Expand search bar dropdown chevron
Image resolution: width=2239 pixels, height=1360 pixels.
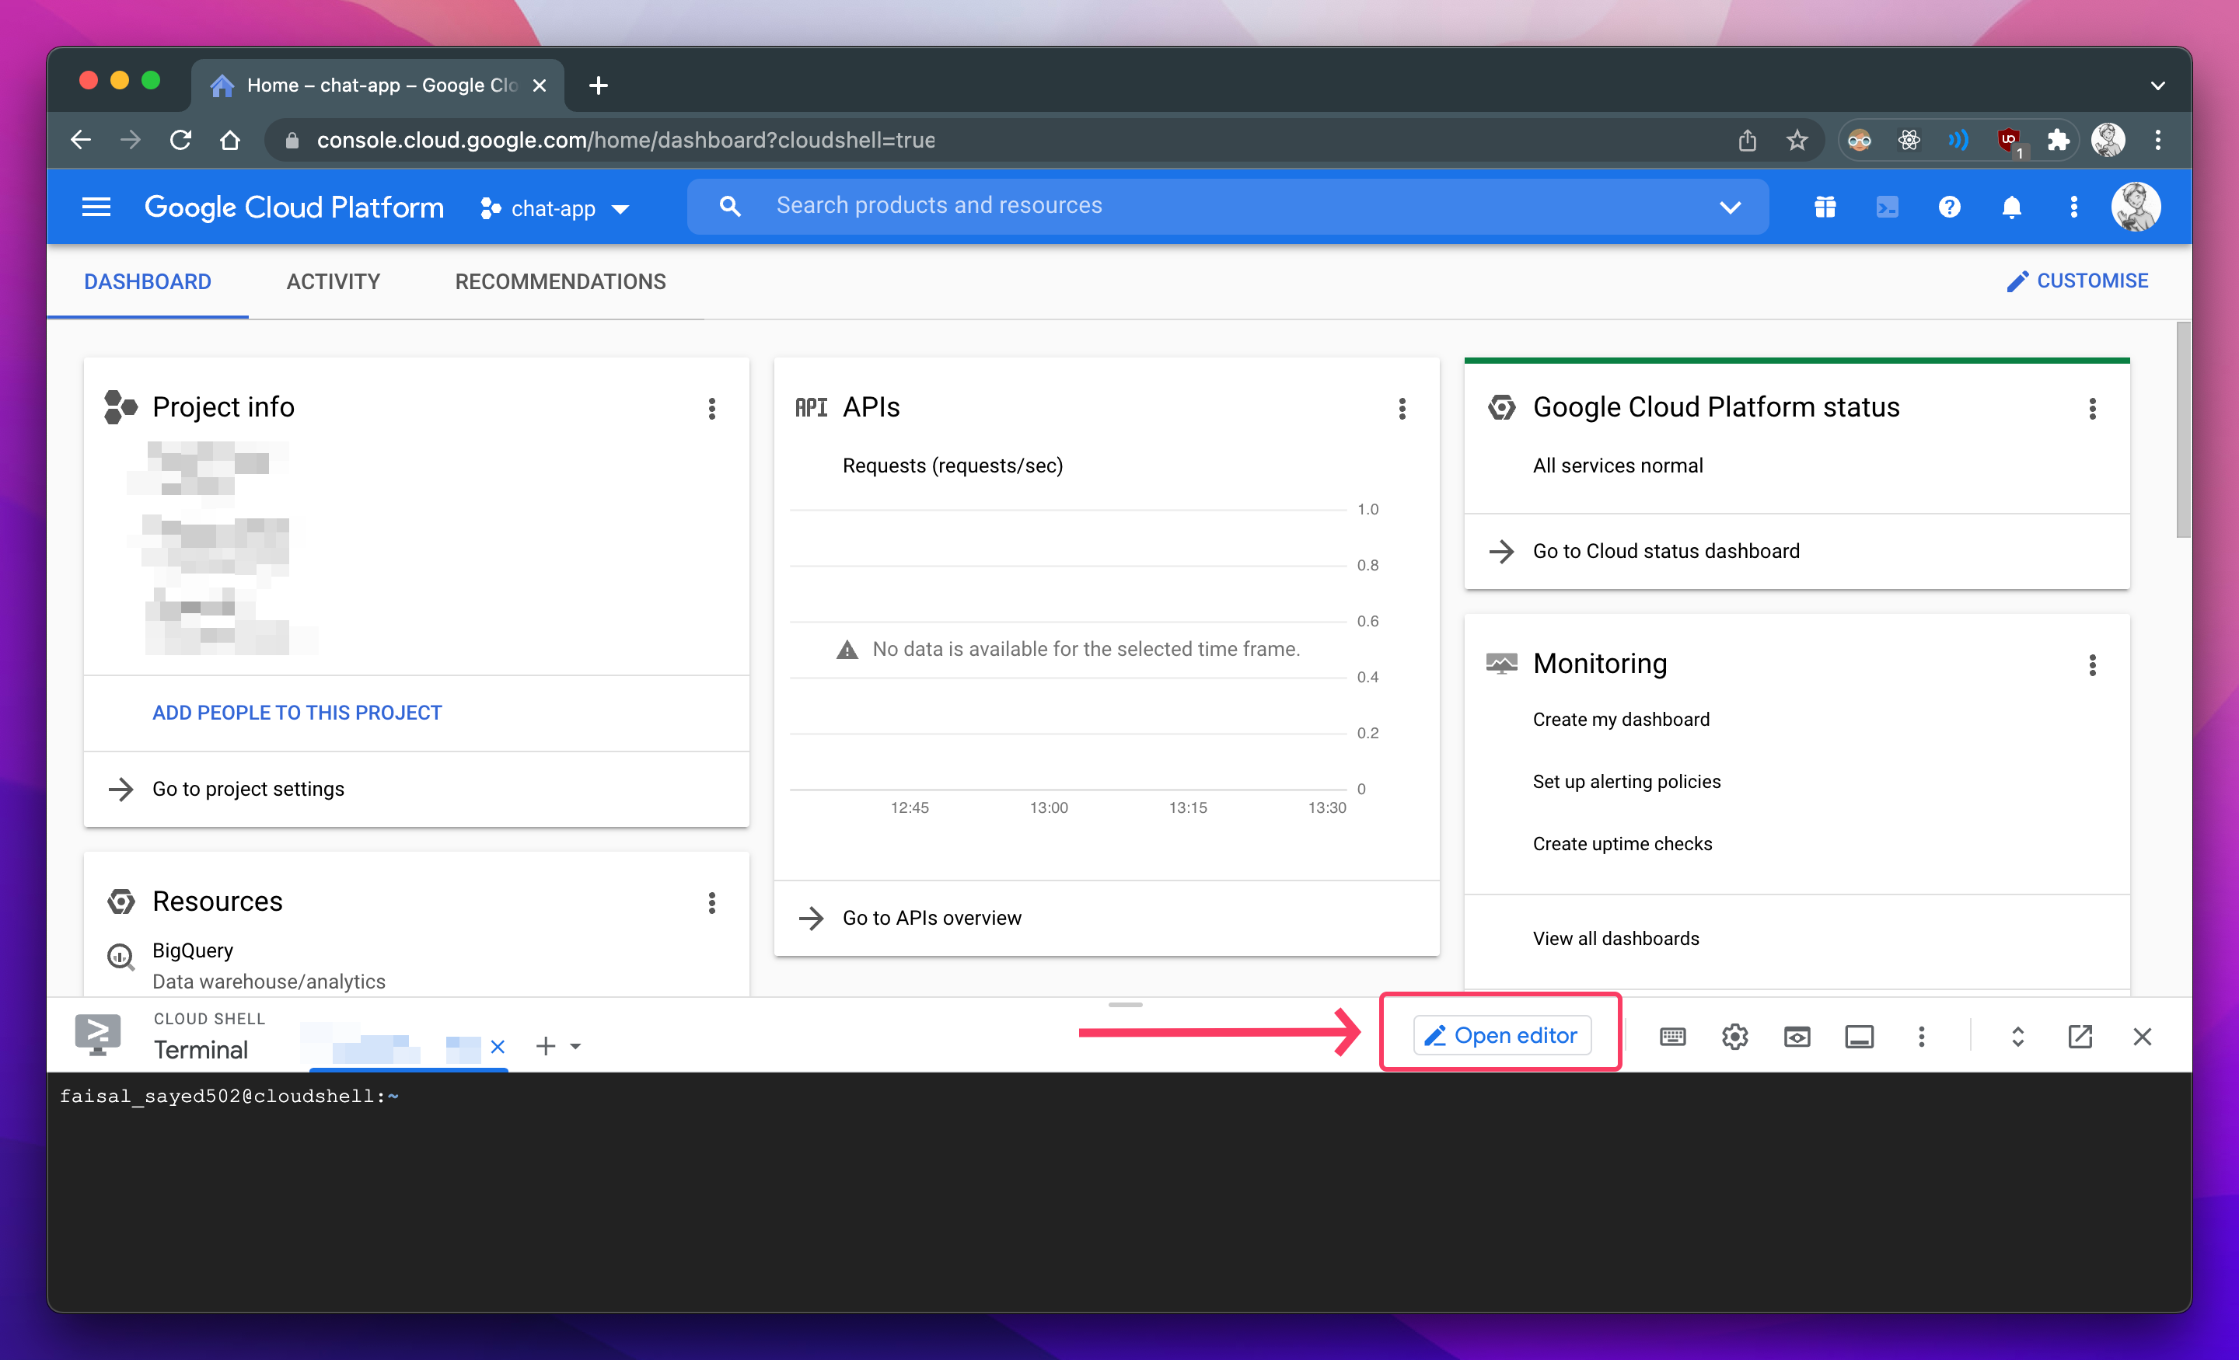pyautogui.click(x=1730, y=207)
